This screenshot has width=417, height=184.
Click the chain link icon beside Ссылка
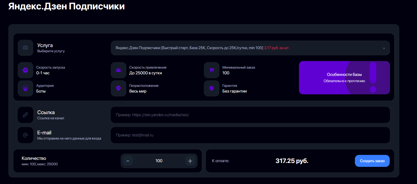25,115
